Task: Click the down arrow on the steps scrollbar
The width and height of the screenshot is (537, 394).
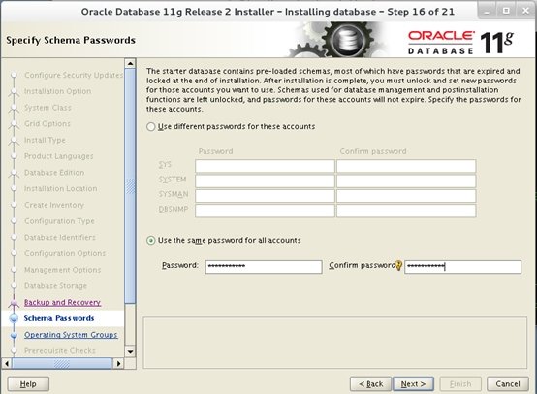Action: 130,352
